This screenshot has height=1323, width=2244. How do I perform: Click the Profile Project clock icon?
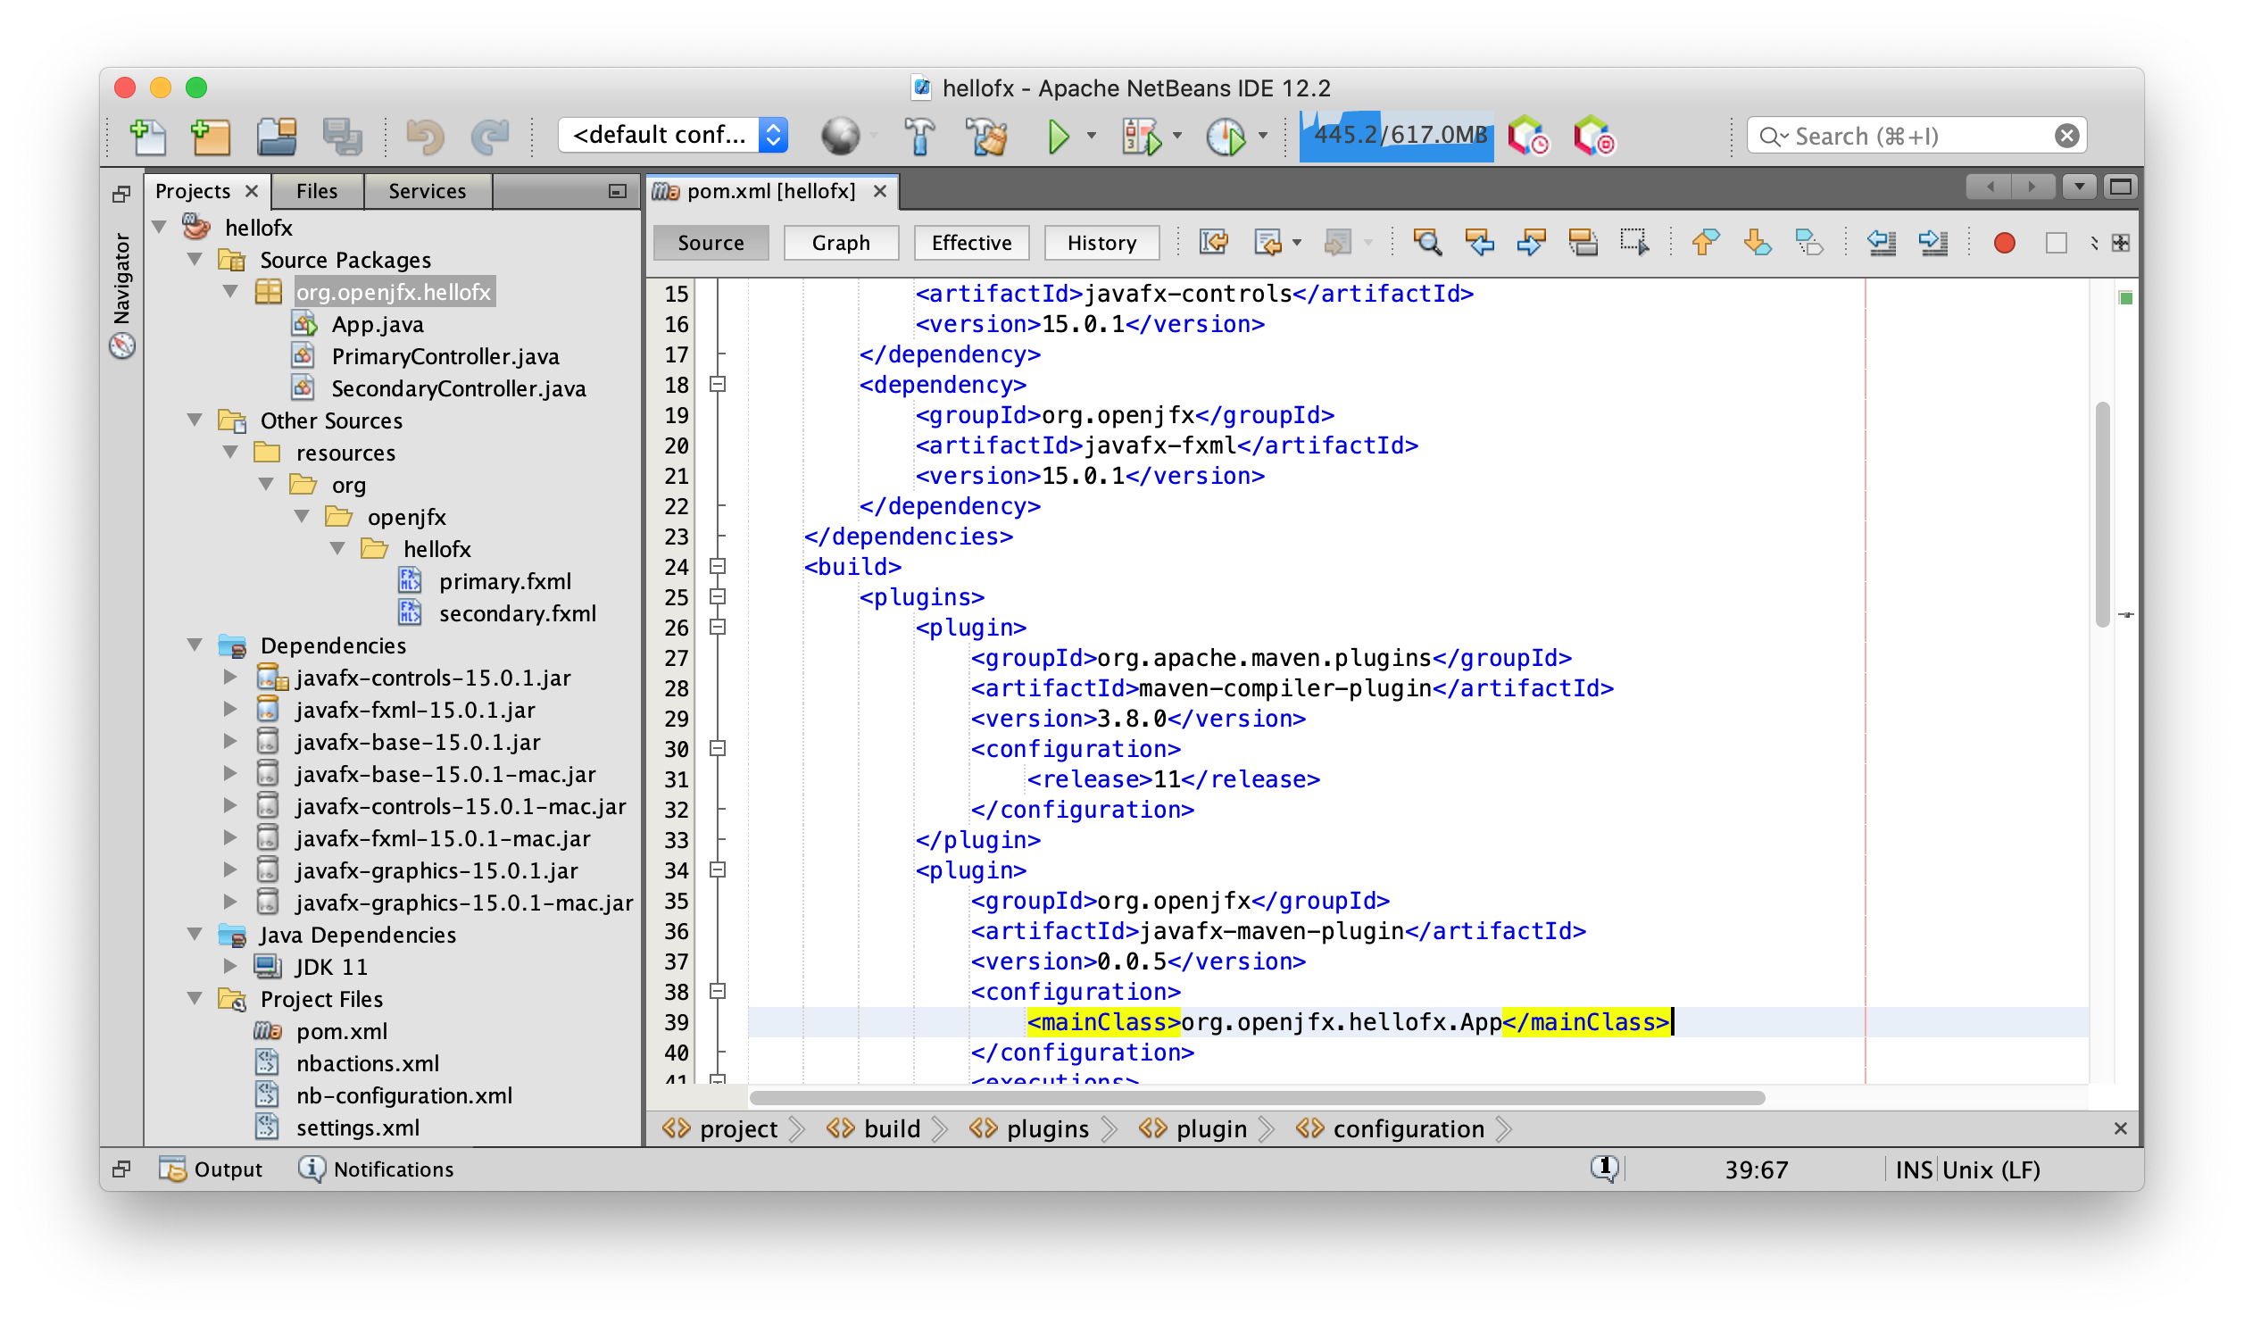(1226, 137)
